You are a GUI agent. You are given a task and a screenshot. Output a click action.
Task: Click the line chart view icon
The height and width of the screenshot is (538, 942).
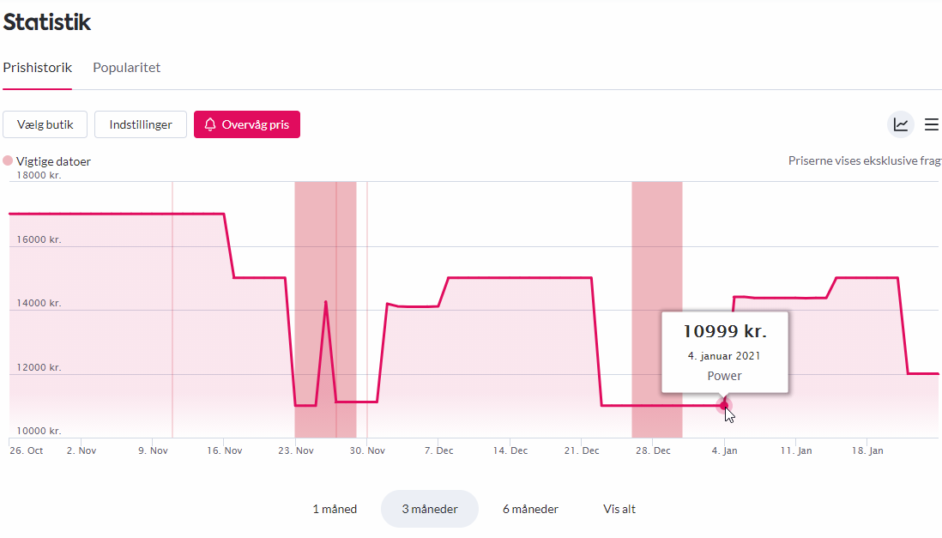click(901, 124)
